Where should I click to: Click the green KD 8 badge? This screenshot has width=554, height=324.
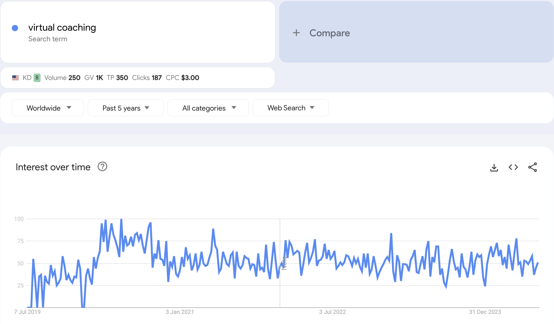[37, 78]
